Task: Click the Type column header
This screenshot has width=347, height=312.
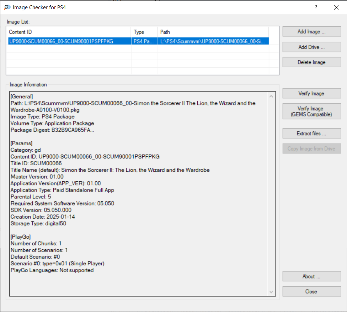Action: [144, 32]
